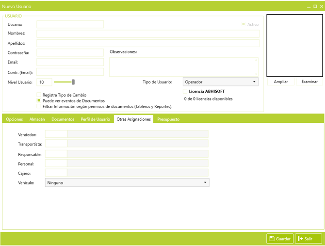Open the Tipo de Usuario dropdown
The height and width of the screenshot is (246, 325).
tap(221, 82)
